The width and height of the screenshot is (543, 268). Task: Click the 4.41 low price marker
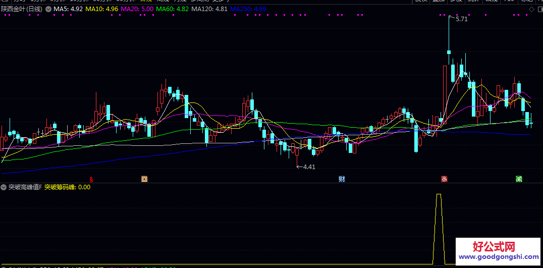point(308,167)
